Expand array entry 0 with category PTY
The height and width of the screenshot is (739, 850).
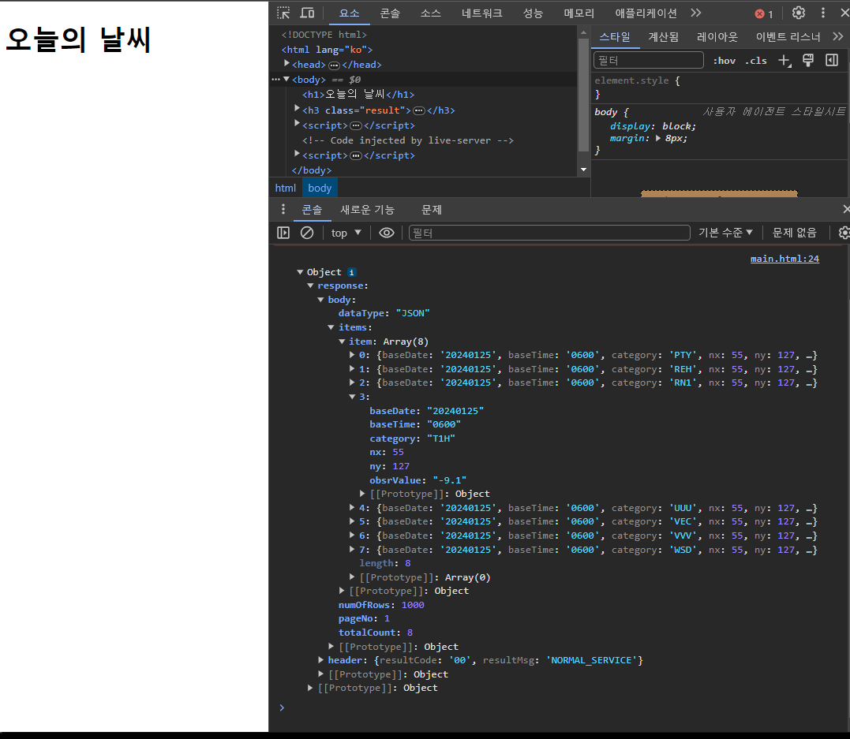352,355
